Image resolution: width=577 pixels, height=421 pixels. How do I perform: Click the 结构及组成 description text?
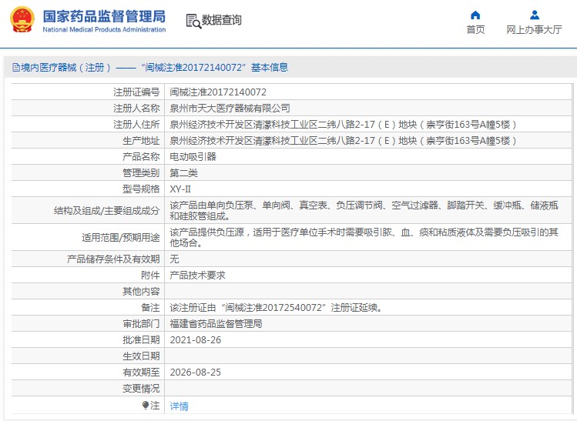click(x=364, y=210)
